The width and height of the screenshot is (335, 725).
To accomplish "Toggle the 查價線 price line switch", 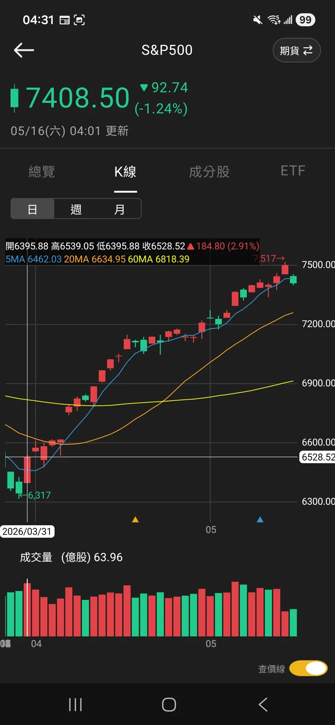I will click(309, 668).
